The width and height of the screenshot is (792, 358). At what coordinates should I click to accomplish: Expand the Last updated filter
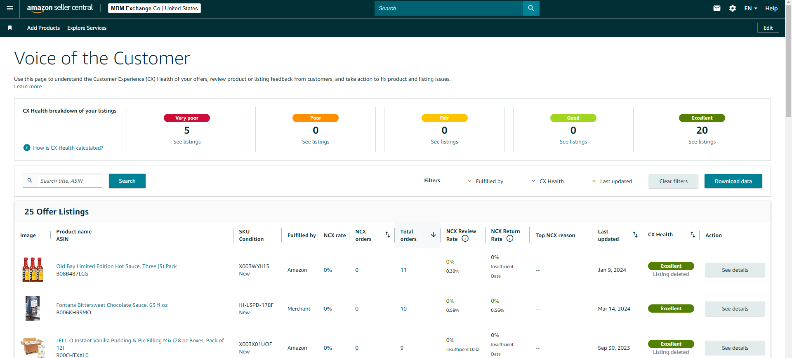tap(612, 181)
